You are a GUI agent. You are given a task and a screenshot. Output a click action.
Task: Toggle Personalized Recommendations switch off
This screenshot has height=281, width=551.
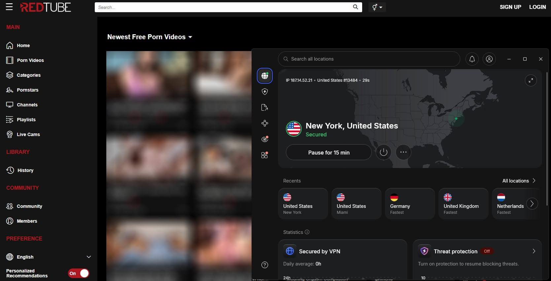pos(79,273)
